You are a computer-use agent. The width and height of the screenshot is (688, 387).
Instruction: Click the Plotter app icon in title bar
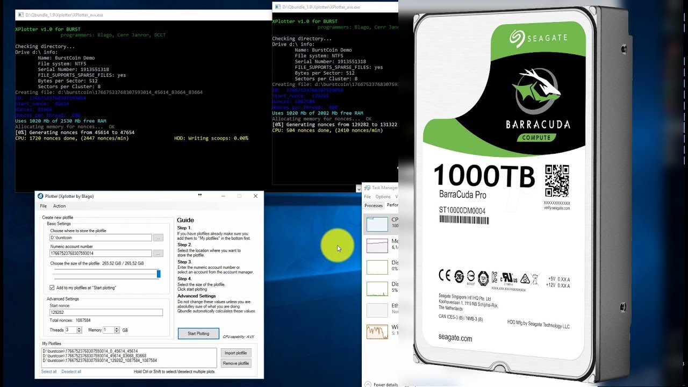click(40, 196)
